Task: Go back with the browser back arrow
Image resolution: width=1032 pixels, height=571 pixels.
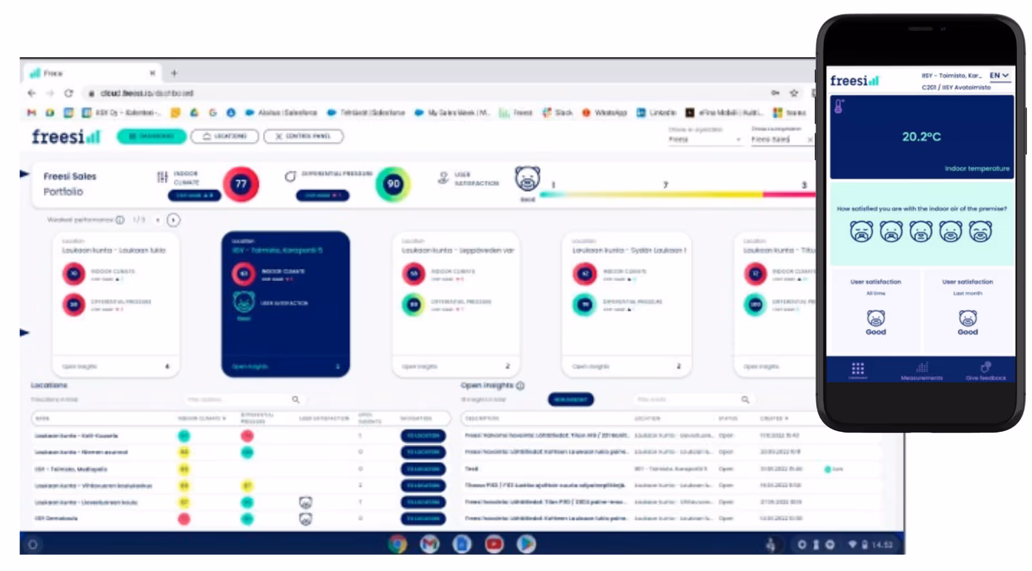Action: [x=32, y=93]
